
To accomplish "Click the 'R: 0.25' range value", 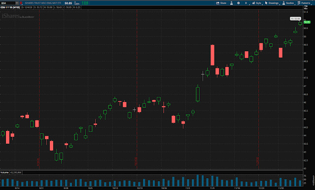I will (77, 7).
